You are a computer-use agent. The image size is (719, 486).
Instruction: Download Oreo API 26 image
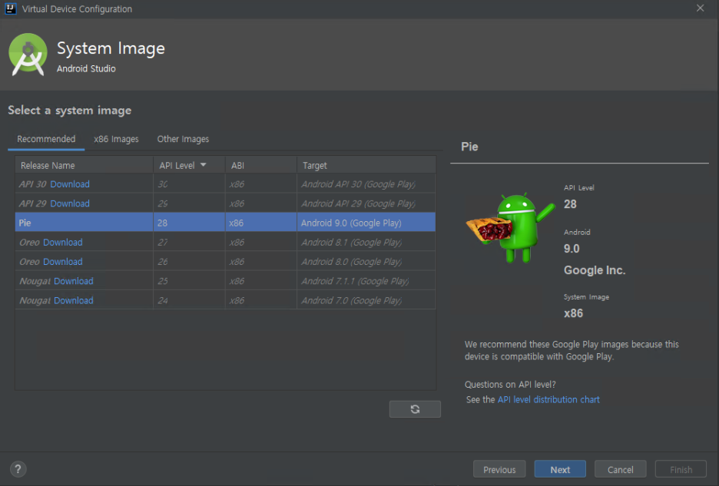[x=63, y=262]
